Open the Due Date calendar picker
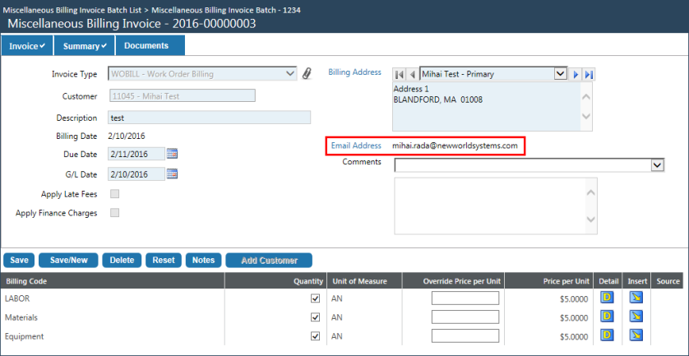This screenshot has width=689, height=356. point(172,154)
